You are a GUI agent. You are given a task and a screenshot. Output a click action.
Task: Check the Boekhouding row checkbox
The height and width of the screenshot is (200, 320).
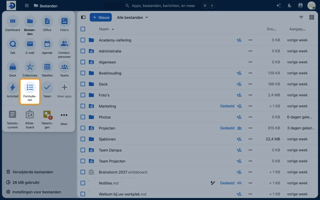click(83, 73)
